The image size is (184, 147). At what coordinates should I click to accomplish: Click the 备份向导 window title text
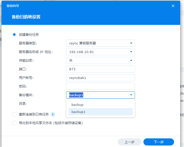12,6
